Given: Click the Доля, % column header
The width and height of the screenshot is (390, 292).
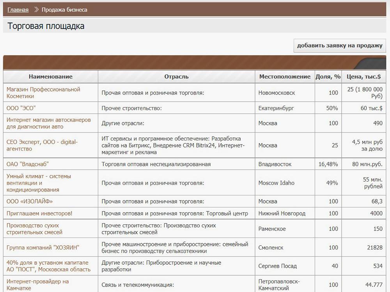Looking at the screenshot, I should pos(328,76).
